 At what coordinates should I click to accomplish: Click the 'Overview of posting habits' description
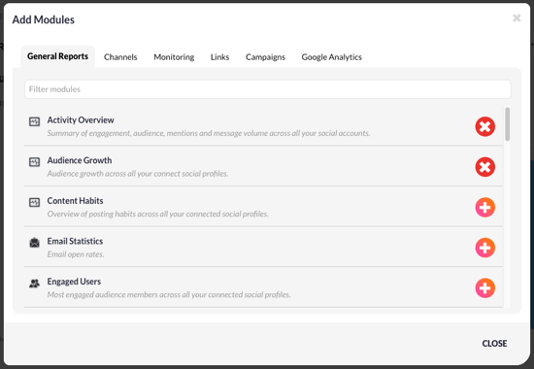[x=157, y=214]
